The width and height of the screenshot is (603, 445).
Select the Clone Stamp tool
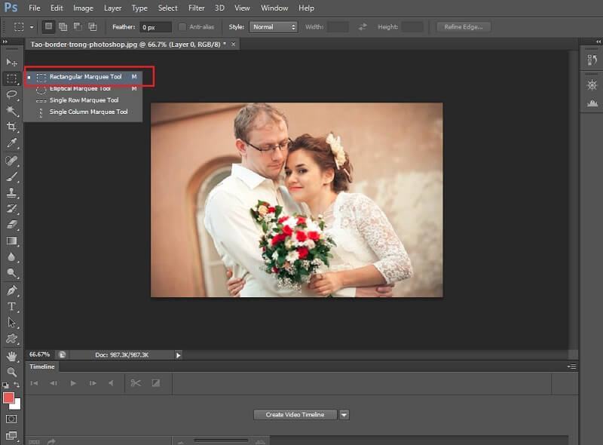coord(11,193)
